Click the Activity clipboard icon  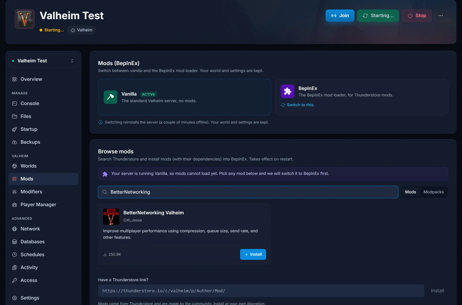14,268
